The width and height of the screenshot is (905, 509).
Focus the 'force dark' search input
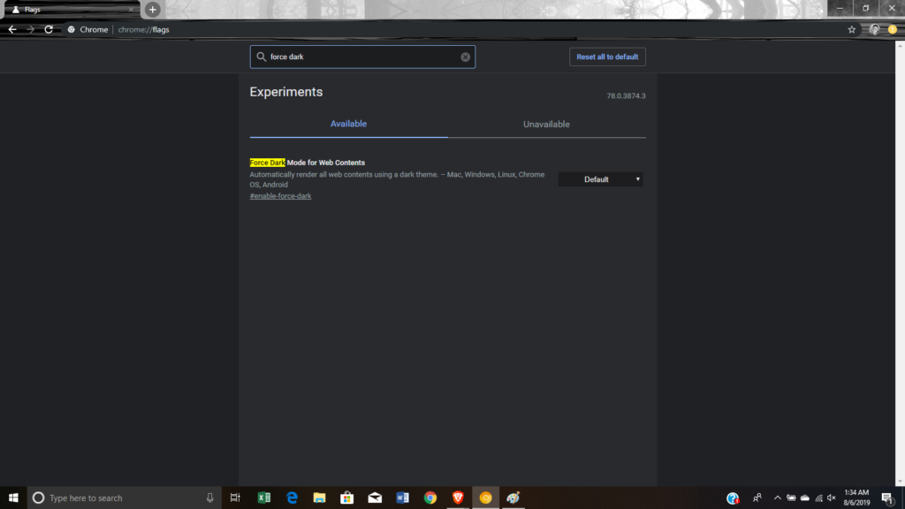[362, 57]
